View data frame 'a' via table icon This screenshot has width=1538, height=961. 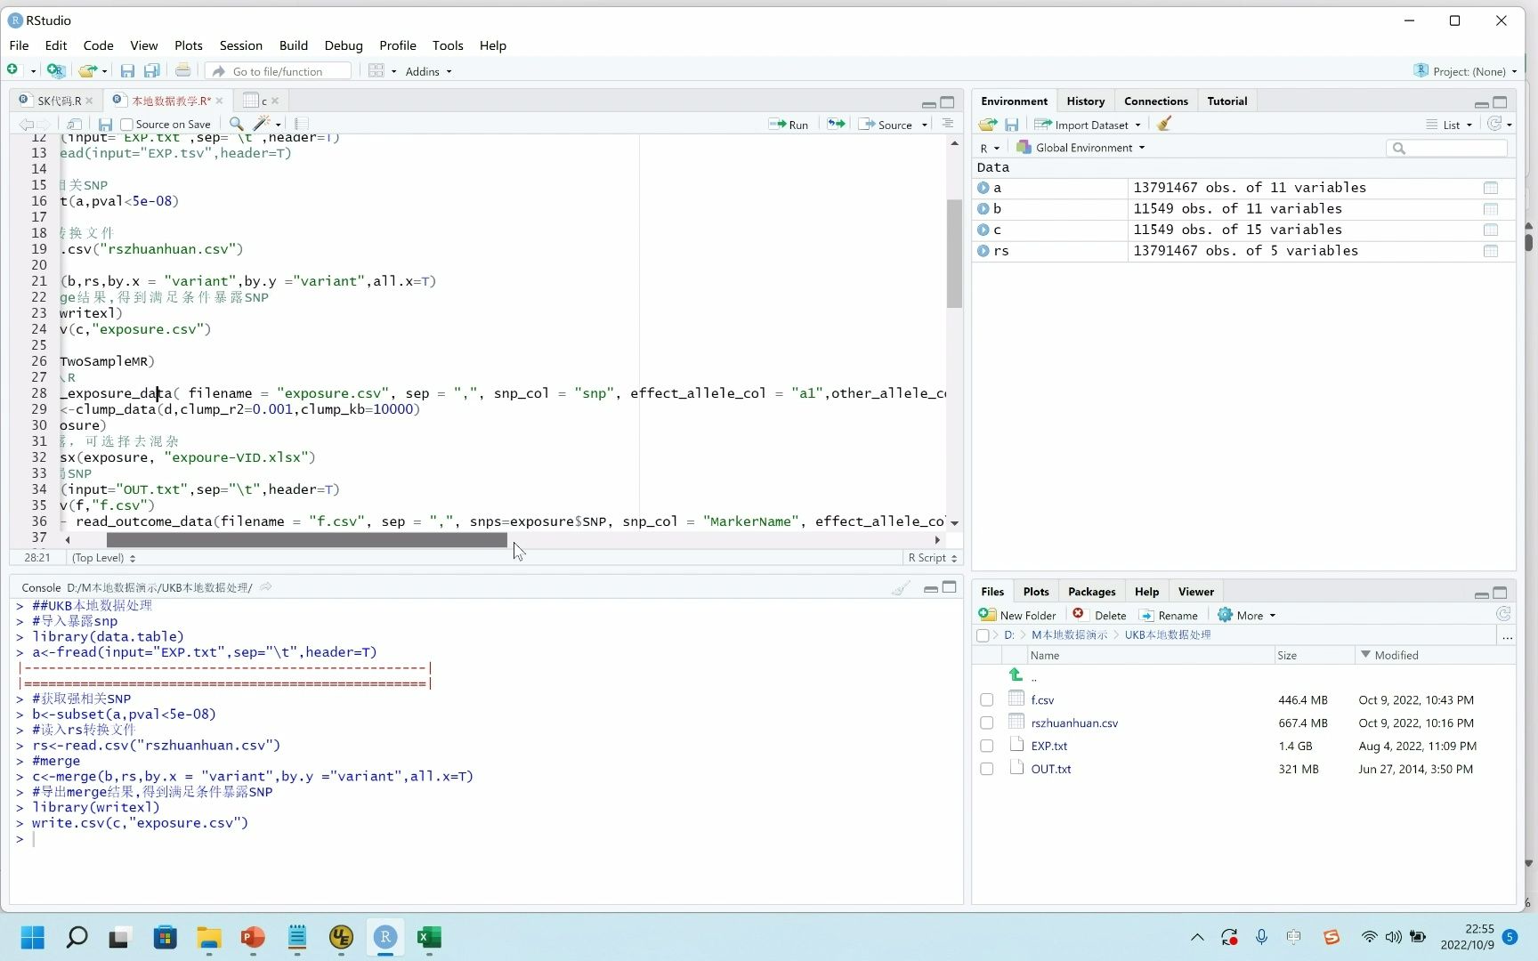point(1491,188)
